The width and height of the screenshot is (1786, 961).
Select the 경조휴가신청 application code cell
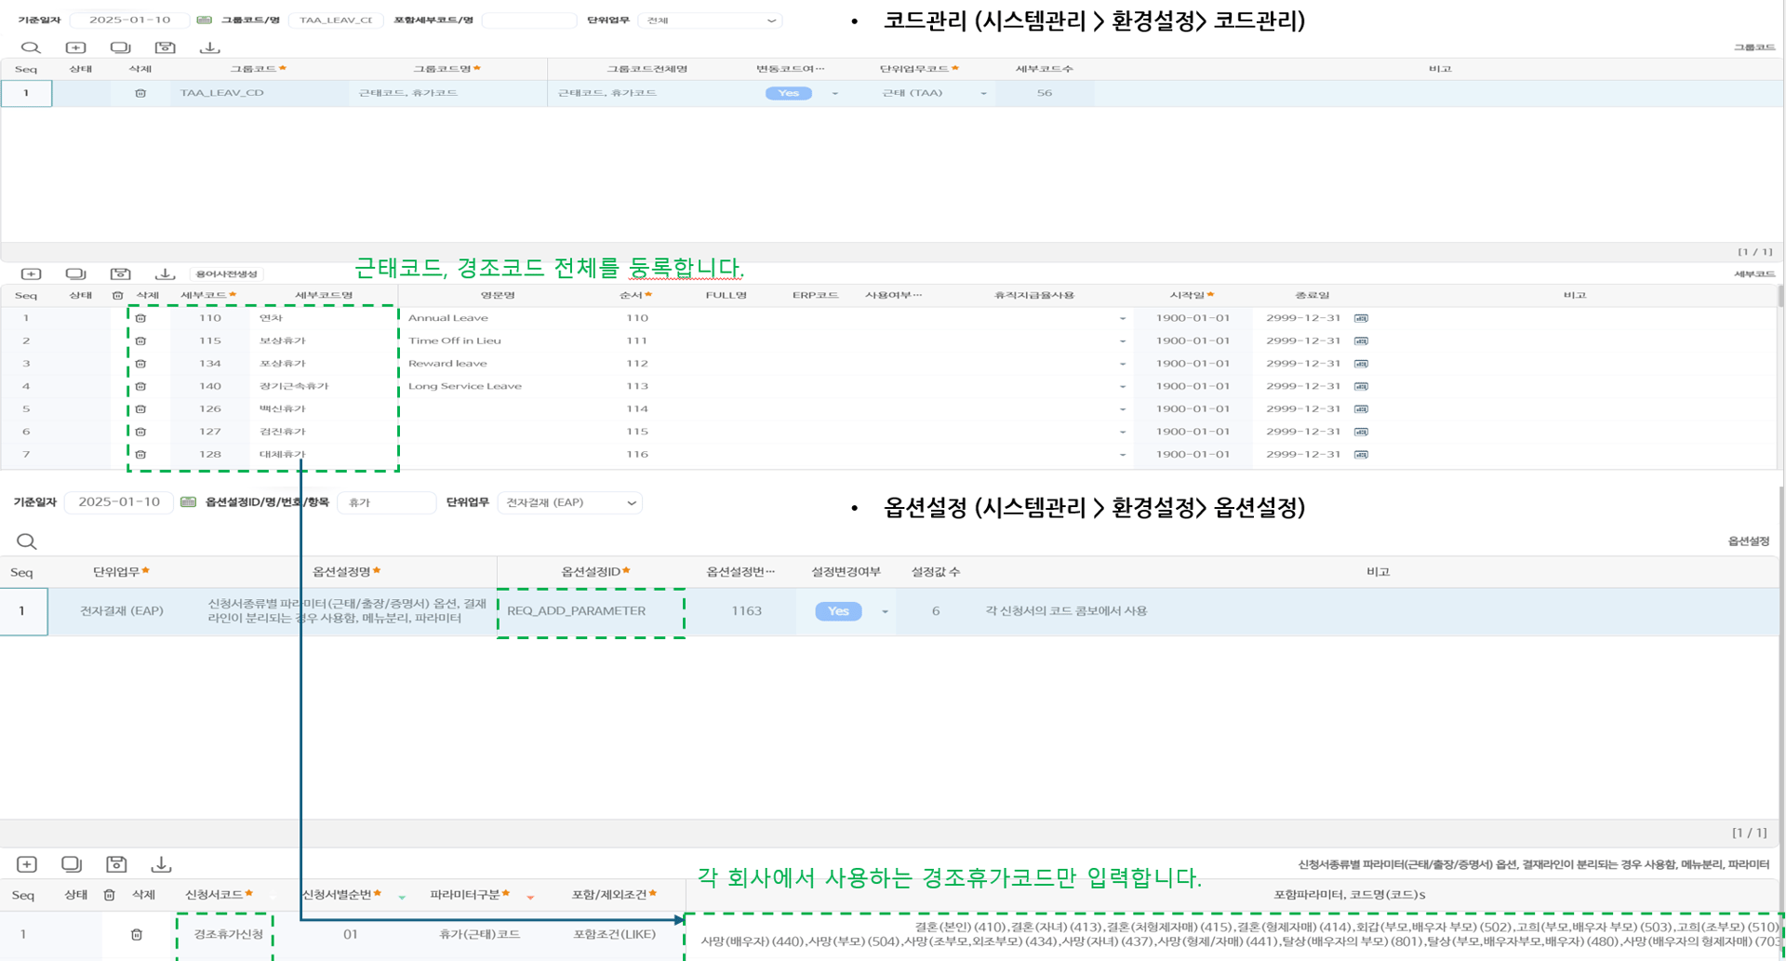[228, 934]
